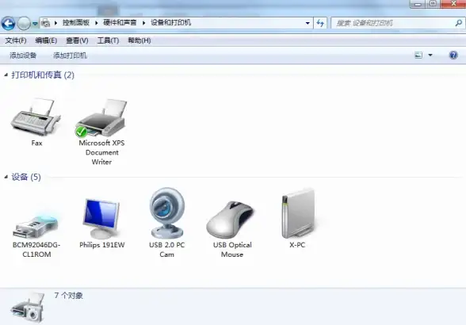This screenshot has width=466, height=325.
Task: Open dropdown arrow after 硬件和声音 breadcrumb
Action: click(x=144, y=23)
